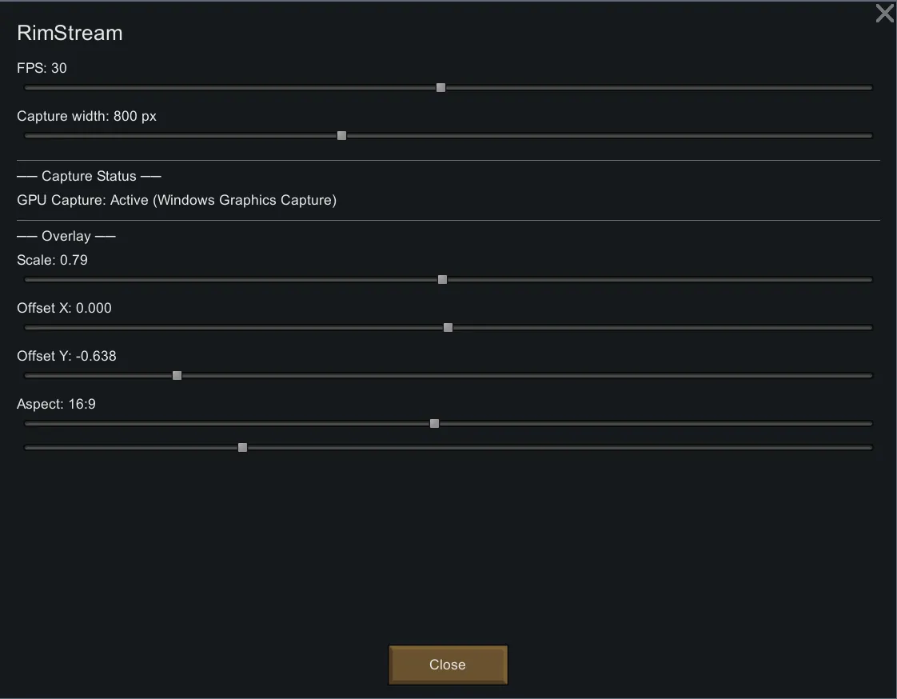Click the "Offset X: 0.000" label

(x=64, y=308)
